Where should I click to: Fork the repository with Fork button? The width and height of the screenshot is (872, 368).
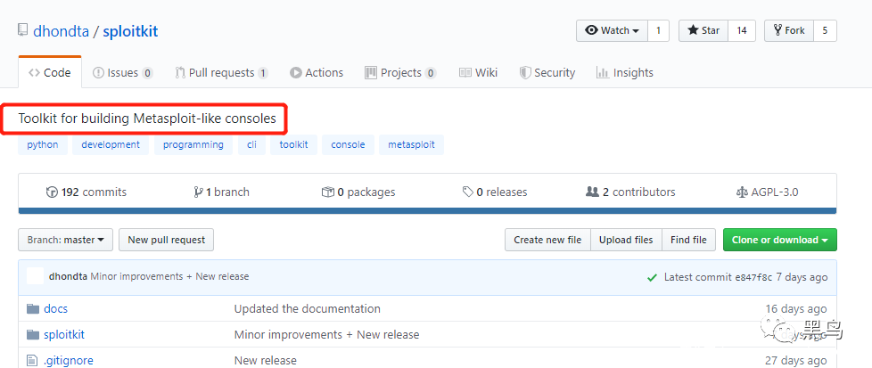787,30
